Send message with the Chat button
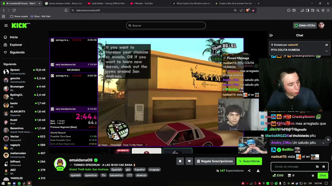The width and height of the screenshot is (332, 186). (323, 175)
